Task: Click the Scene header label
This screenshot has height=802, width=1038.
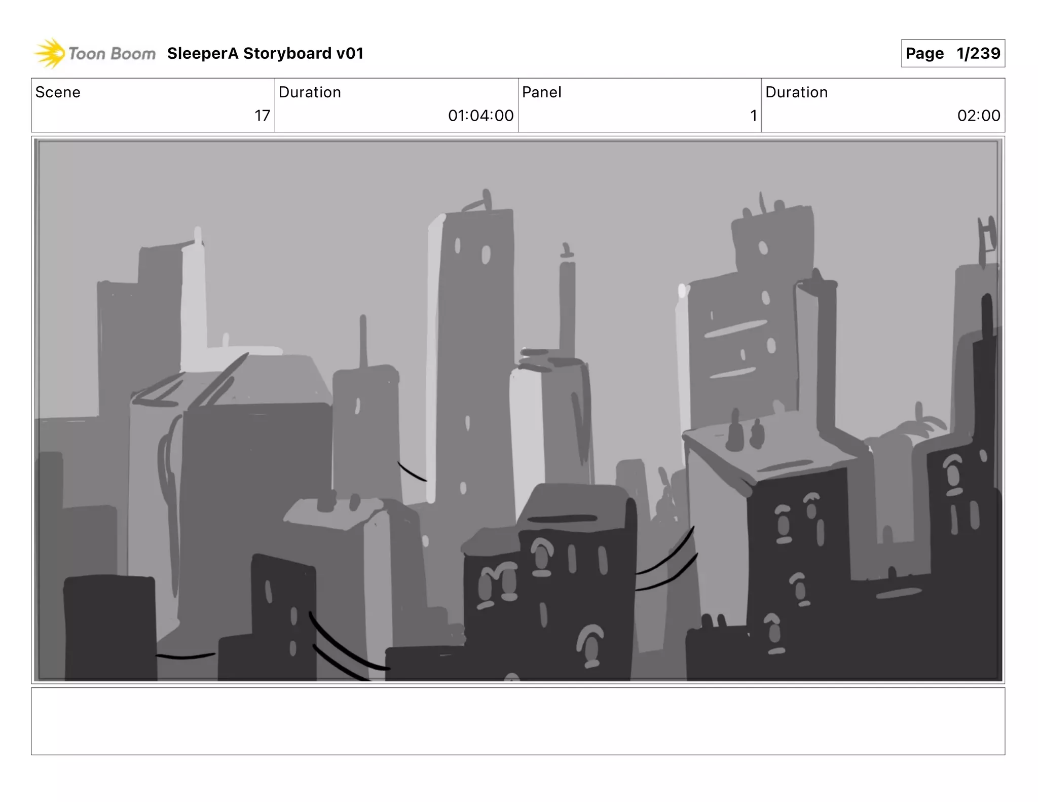Action: (x=58, y=92)
